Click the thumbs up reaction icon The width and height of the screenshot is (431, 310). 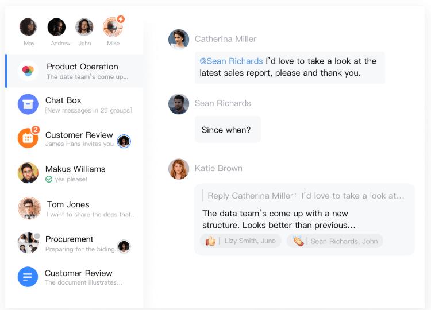point(211,241)
